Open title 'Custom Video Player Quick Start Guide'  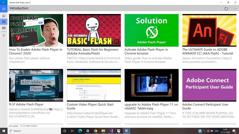90,106
